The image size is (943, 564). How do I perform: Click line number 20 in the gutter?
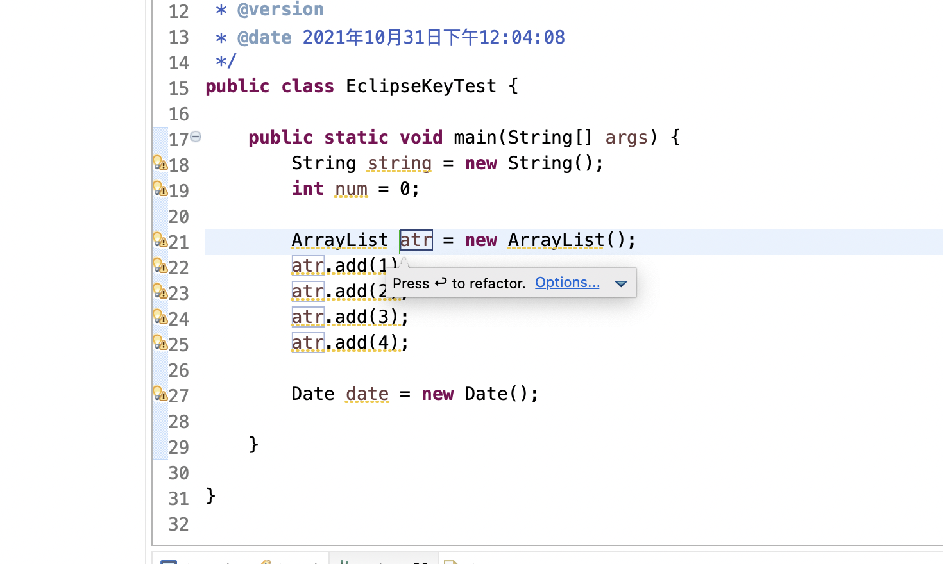[178, 217]
